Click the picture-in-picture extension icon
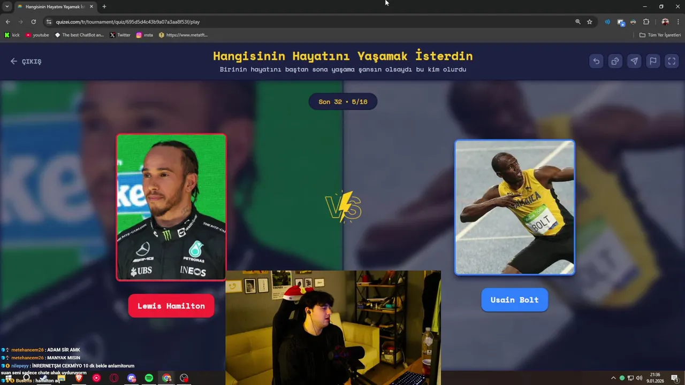This screenshot has height=385, width=685. 621,22
